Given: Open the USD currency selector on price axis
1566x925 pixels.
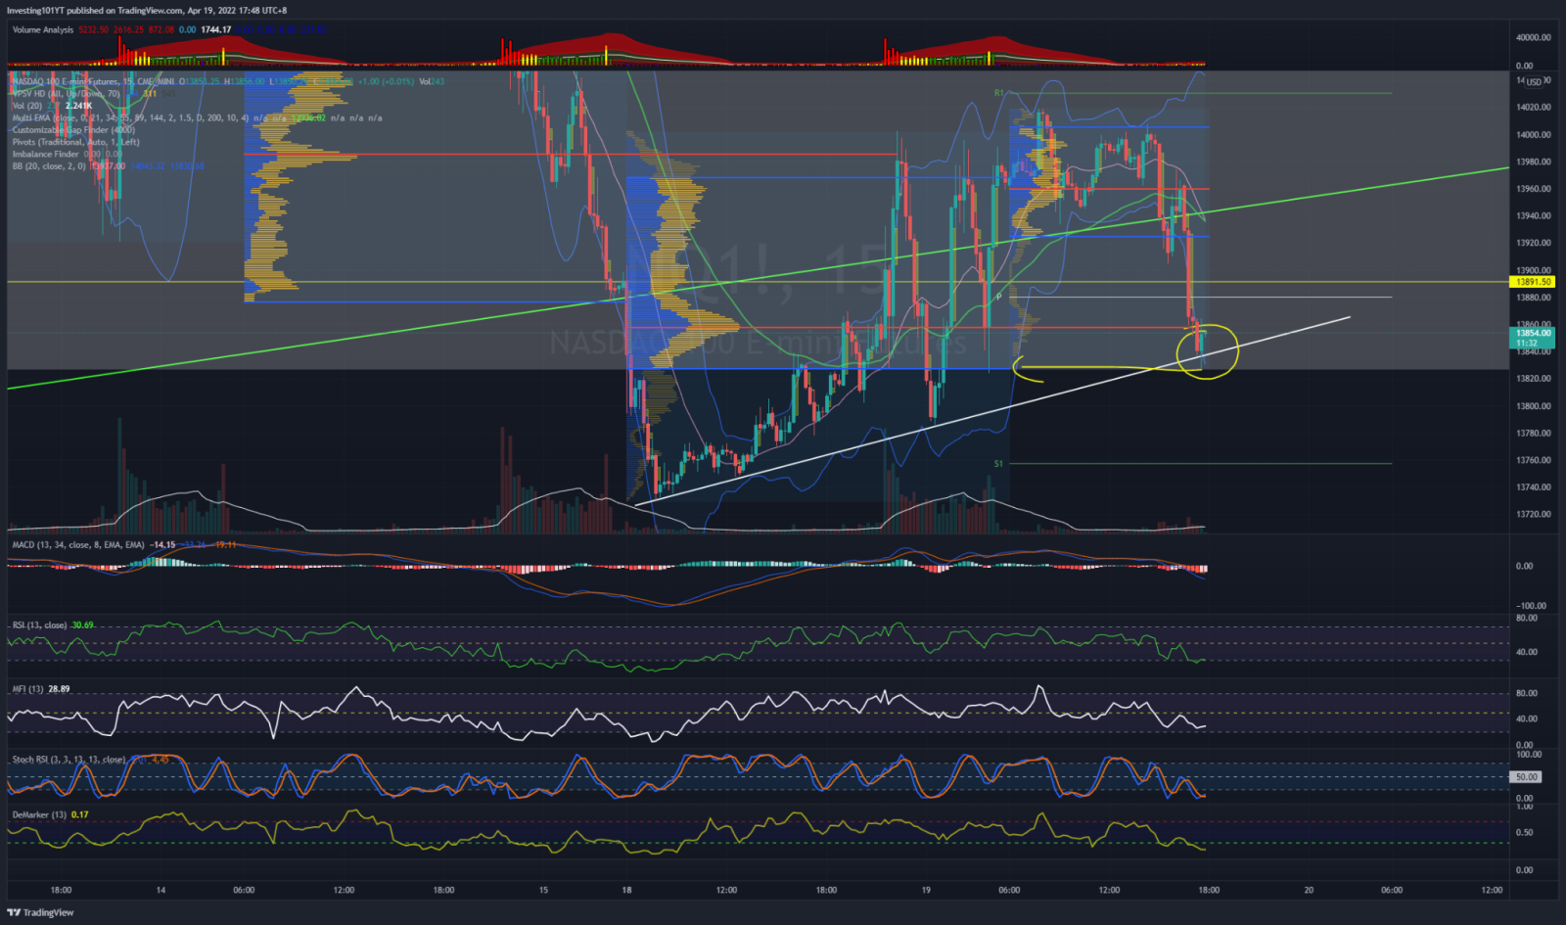Looking at the screenshot, I should pos(1534,81).
